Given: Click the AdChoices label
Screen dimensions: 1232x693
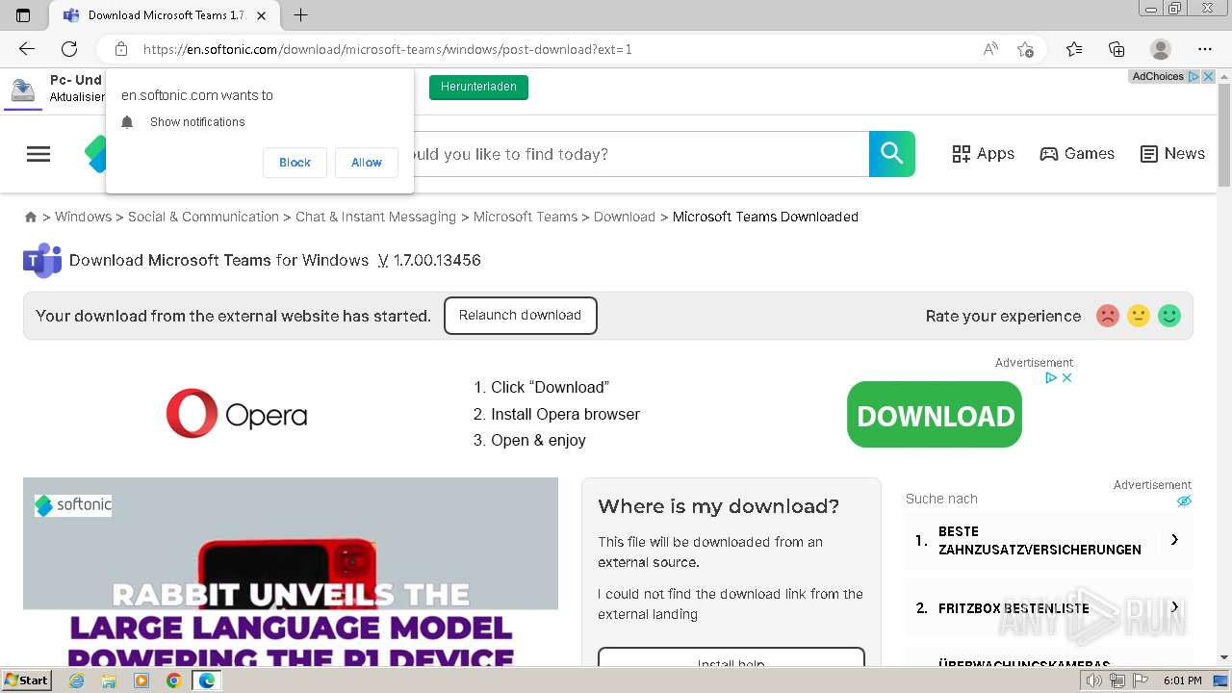Looking at the screenshot, I should 1158,77.
